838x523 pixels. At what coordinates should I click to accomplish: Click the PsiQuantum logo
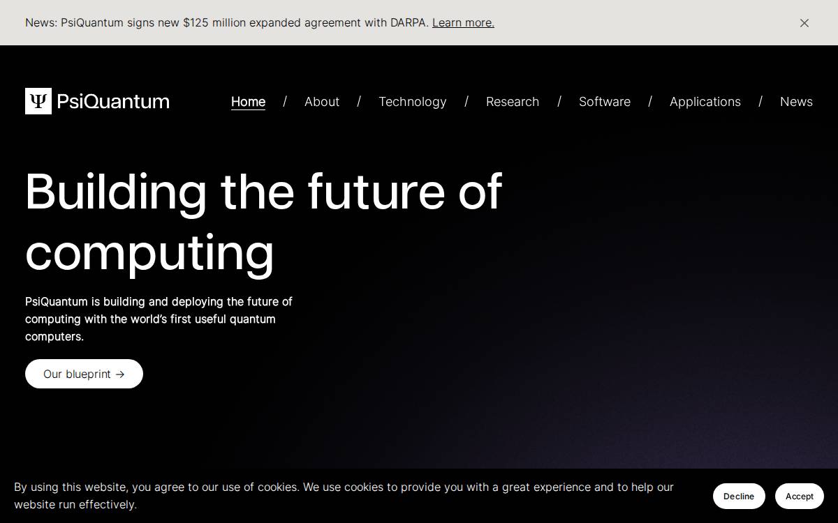[x=97, y=101]
